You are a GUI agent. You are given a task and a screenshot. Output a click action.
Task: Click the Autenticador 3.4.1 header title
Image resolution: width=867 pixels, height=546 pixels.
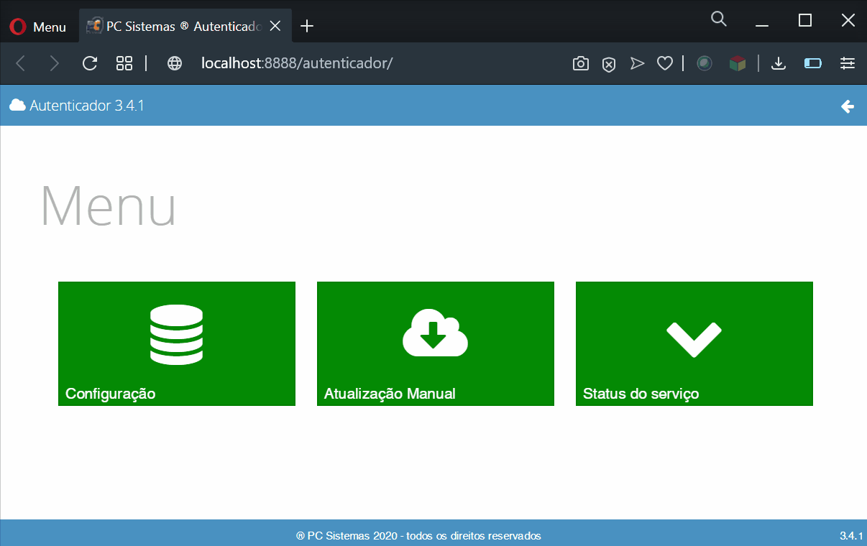[x=87, y=106]
